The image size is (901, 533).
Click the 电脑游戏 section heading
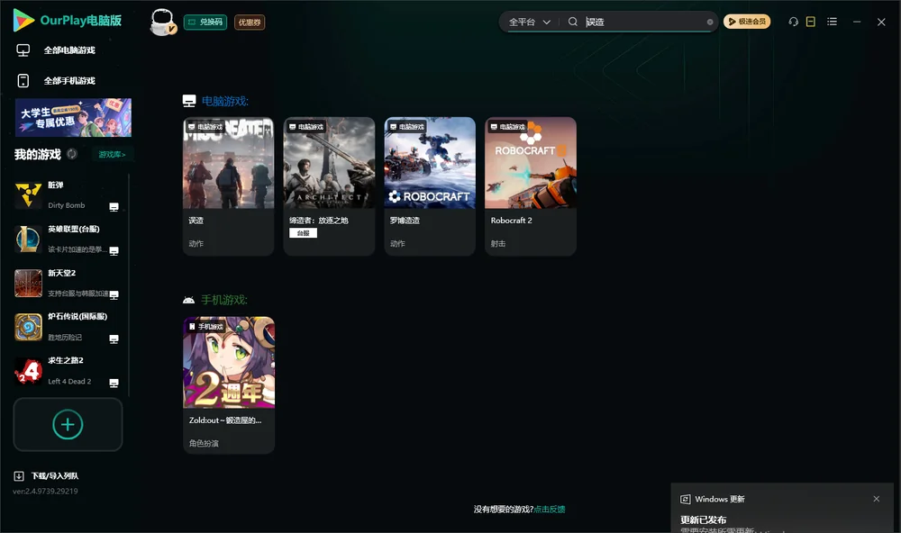click(x=224, y=101)
